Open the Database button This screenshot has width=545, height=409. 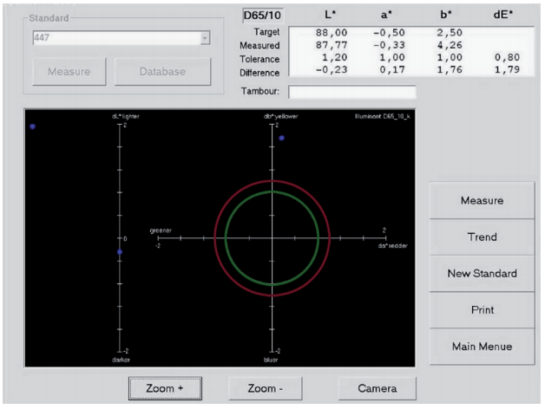click(162, 71)
